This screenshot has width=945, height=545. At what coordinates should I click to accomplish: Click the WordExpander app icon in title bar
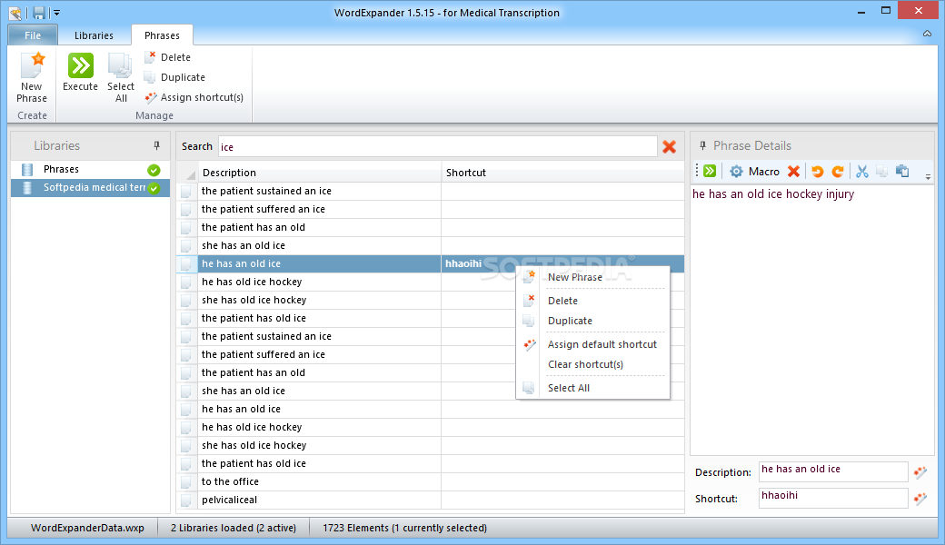pos(15,13)
